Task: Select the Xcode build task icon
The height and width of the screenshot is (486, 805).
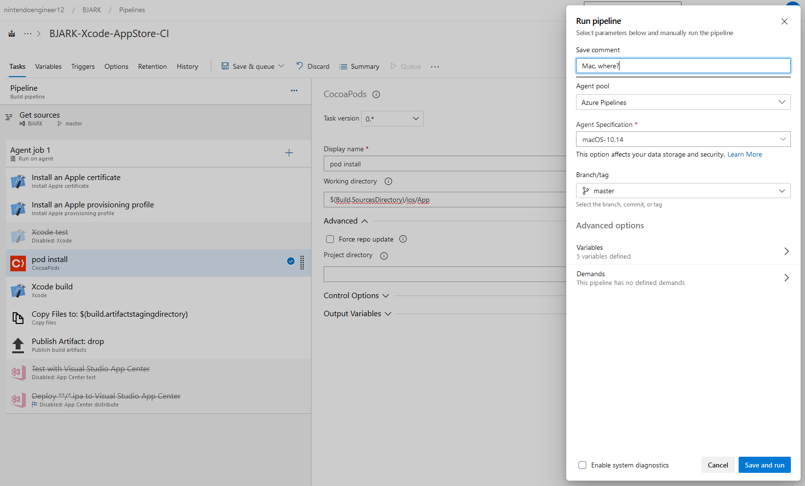Action: tap(18, 291)
